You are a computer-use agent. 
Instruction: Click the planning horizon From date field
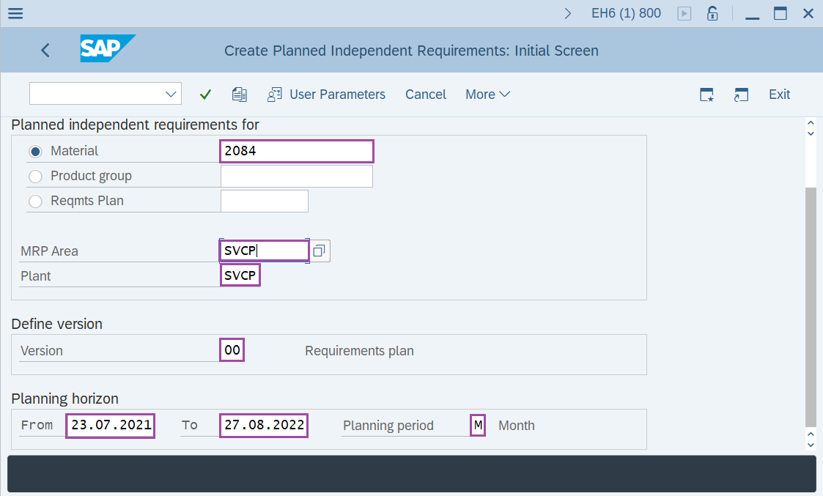point(111,426)
